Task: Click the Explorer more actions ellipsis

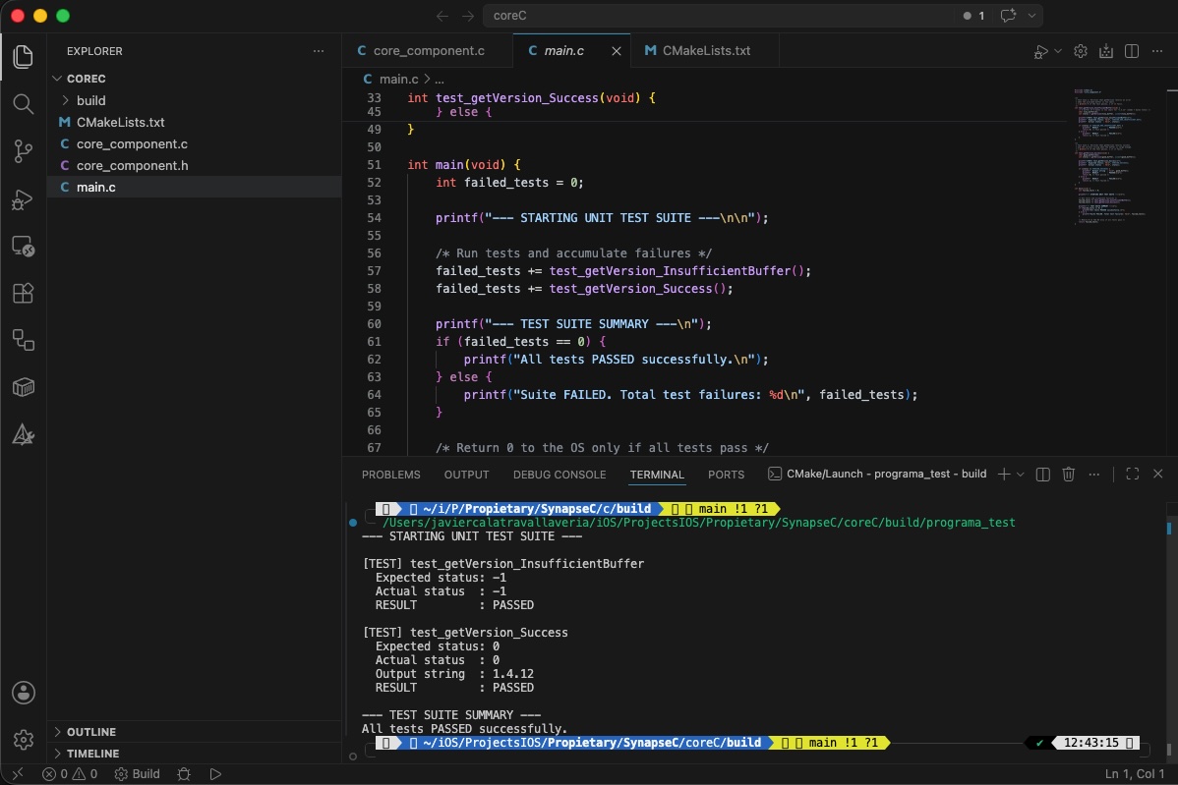Action: [319, 51]
